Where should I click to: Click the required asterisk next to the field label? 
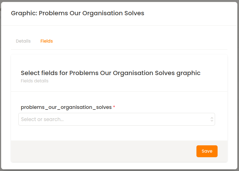(114, 107)
